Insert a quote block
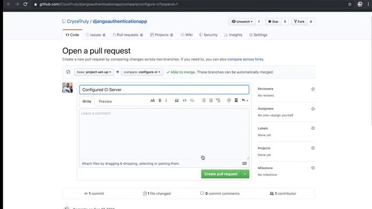 [177, 100]
